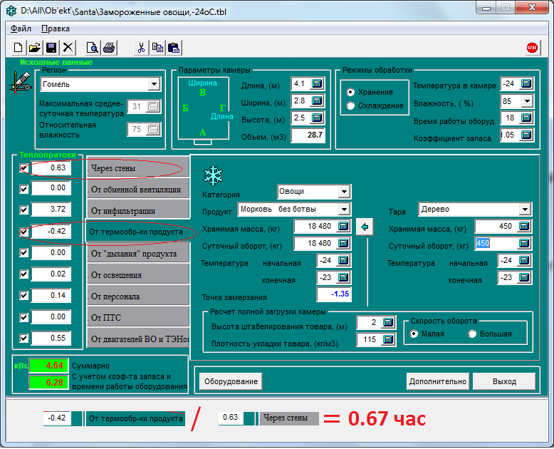Select Малая turnover speed
The width and height of the screenshot is (554, 449).
(x=414, y=334)
